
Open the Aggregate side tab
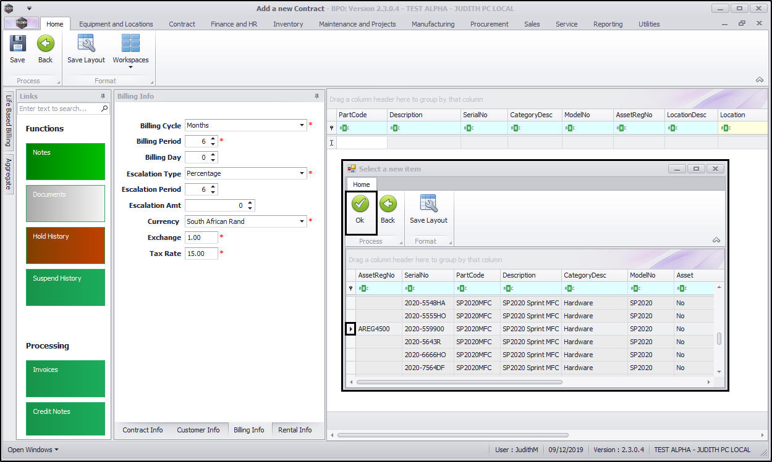click(9, 174)
